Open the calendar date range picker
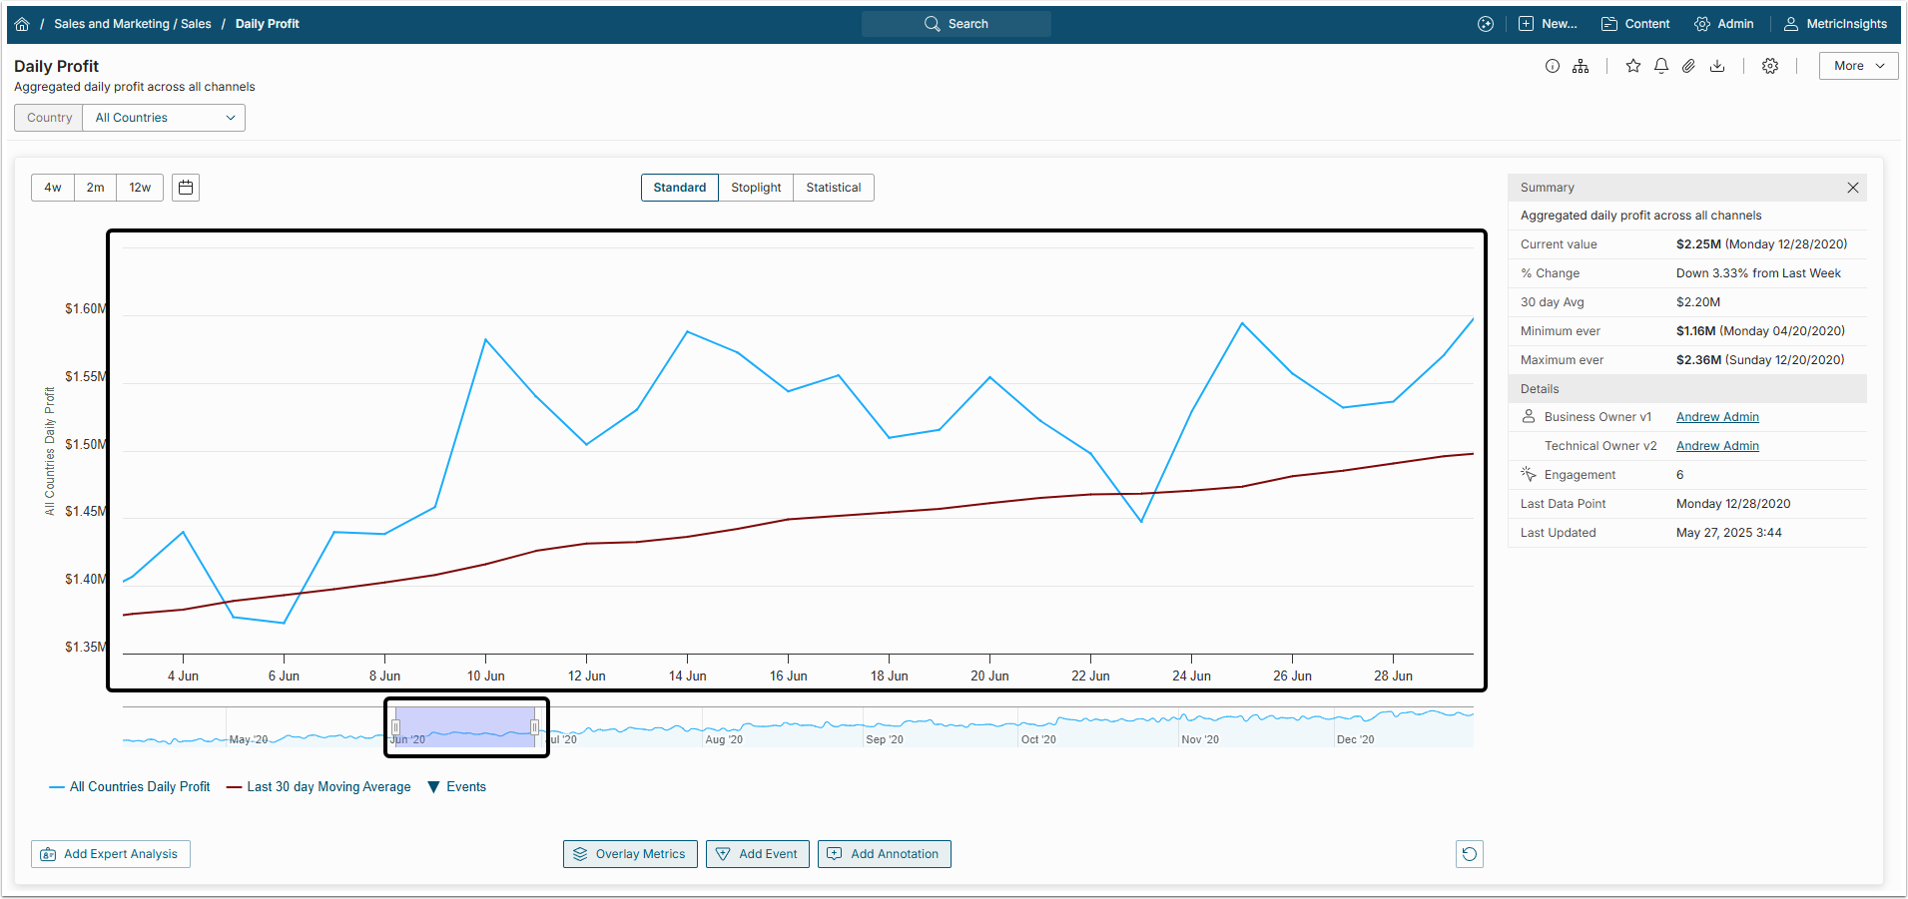The height and width of the screenshot is (899, 1908). coord(186,188)
